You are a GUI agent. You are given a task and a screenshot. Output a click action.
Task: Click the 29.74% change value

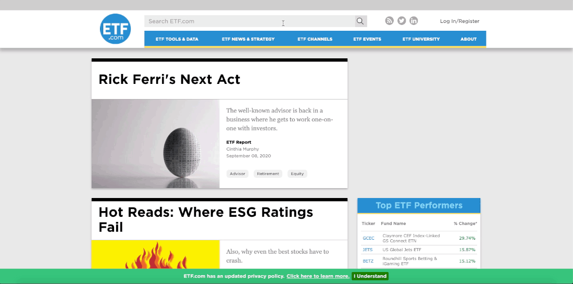pyautogui.click(x=467, y=238)
